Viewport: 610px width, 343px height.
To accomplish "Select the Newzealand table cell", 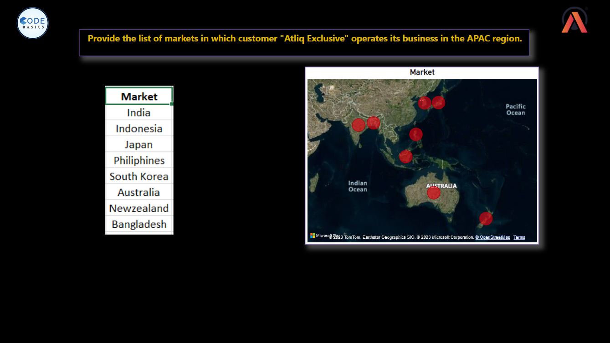I will [139, 208].
